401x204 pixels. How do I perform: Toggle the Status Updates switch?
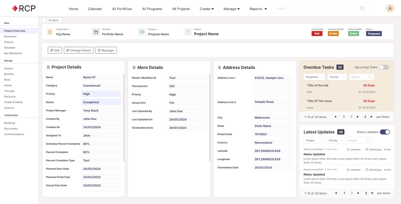tap(385, 132)
